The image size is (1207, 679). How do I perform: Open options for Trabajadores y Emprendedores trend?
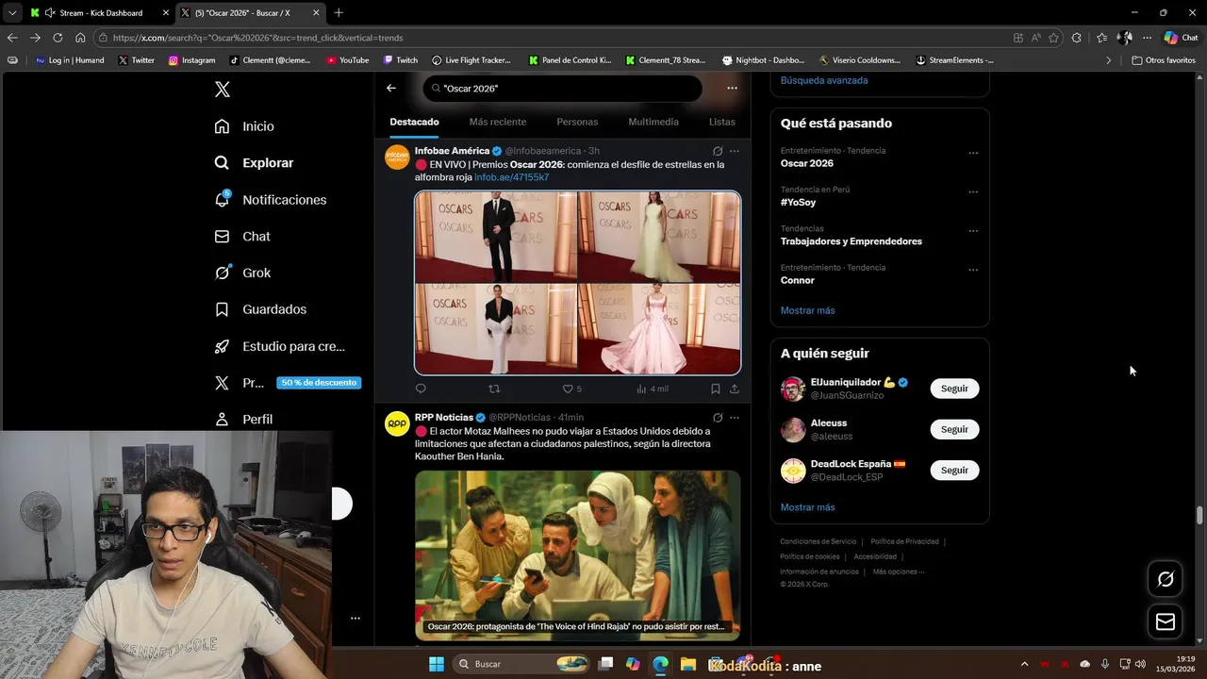pos(973,231)
